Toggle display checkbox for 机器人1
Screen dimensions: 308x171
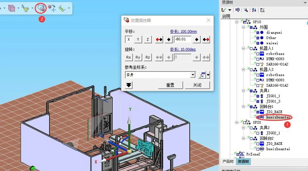[251, 48]
